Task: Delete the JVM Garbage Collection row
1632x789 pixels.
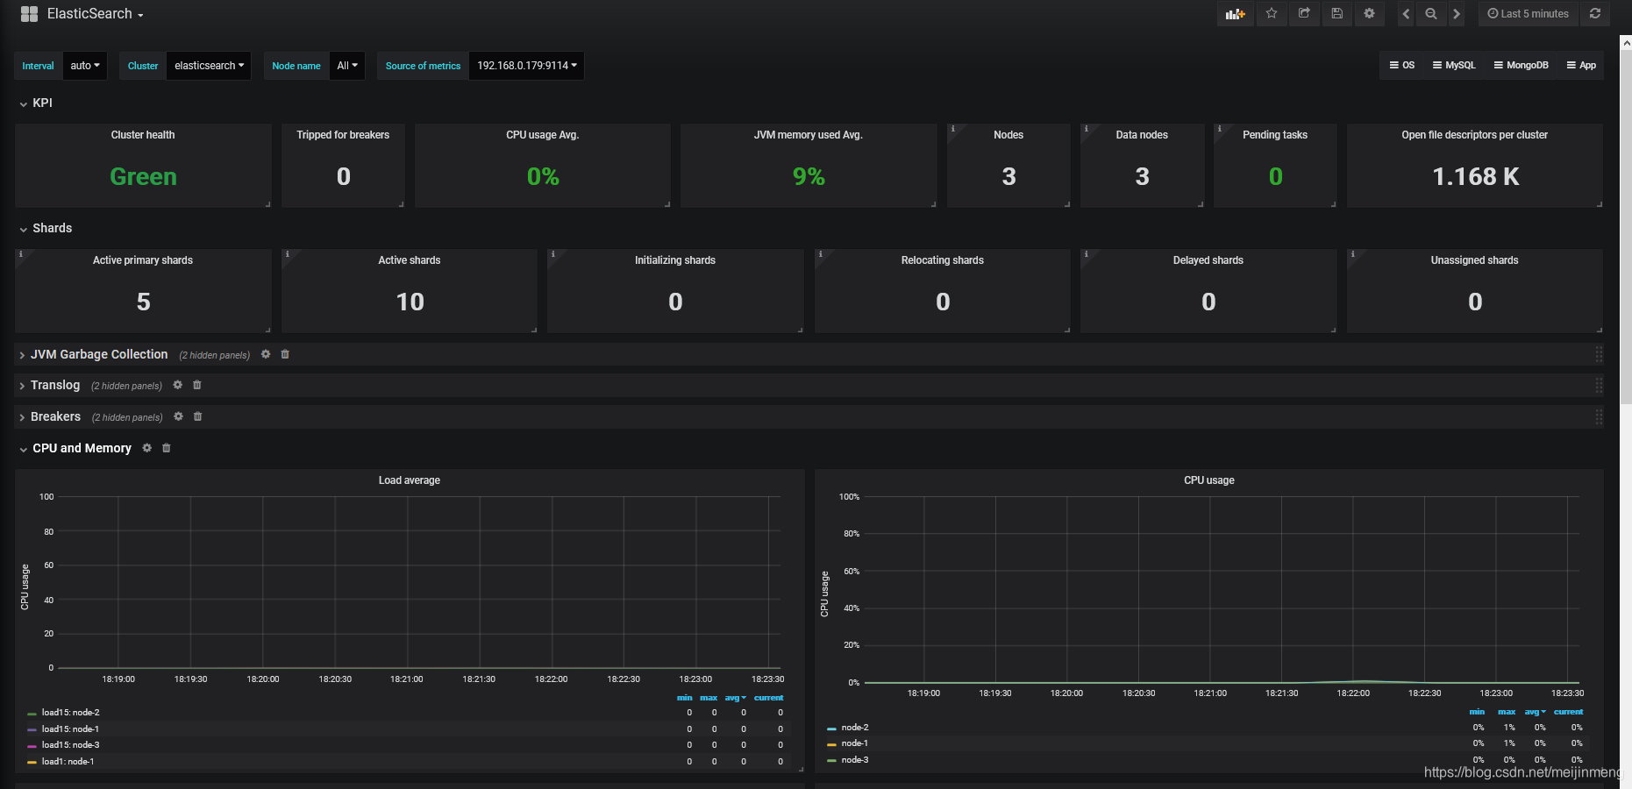Action: 285,354
